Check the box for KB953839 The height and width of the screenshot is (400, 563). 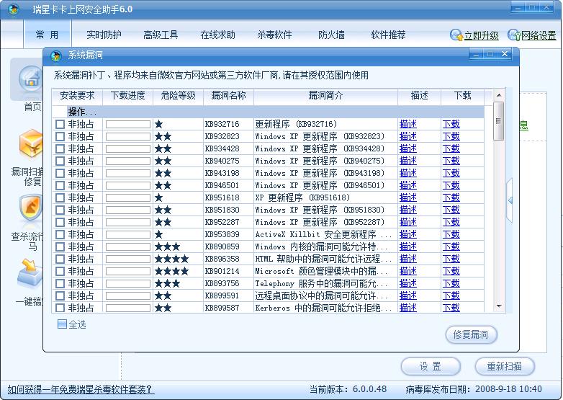pos(60,234)
